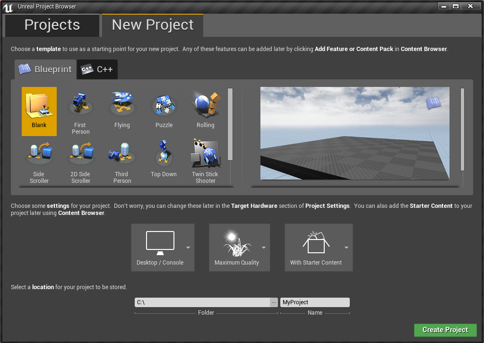Switch to the C++ template tab
Screen dimensions: 484x343
[x=97, y=69]
